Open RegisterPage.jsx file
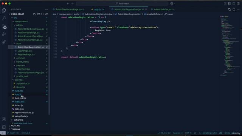242x136 pixels. pyautogui.click(x=26, y=54)
